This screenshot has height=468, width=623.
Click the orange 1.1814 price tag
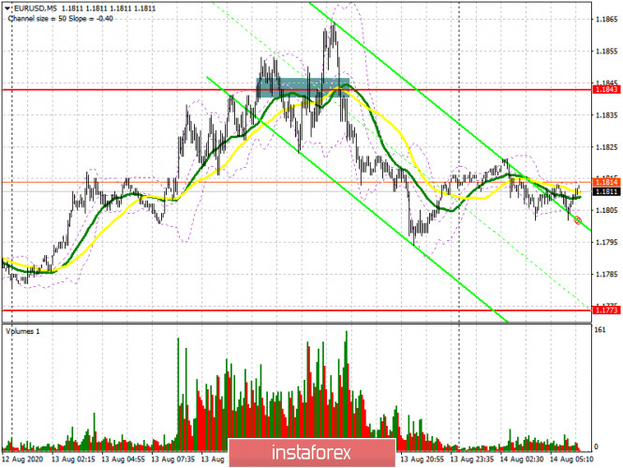point(605,181)
